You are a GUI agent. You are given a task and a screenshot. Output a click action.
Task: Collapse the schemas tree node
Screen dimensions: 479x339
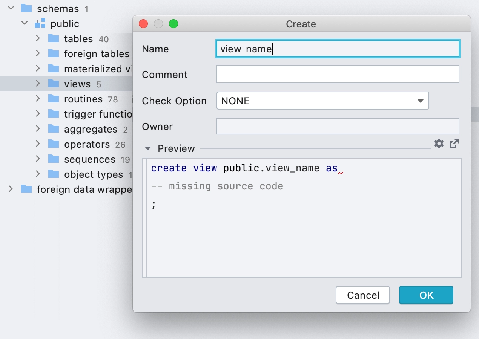coord(11,8)
